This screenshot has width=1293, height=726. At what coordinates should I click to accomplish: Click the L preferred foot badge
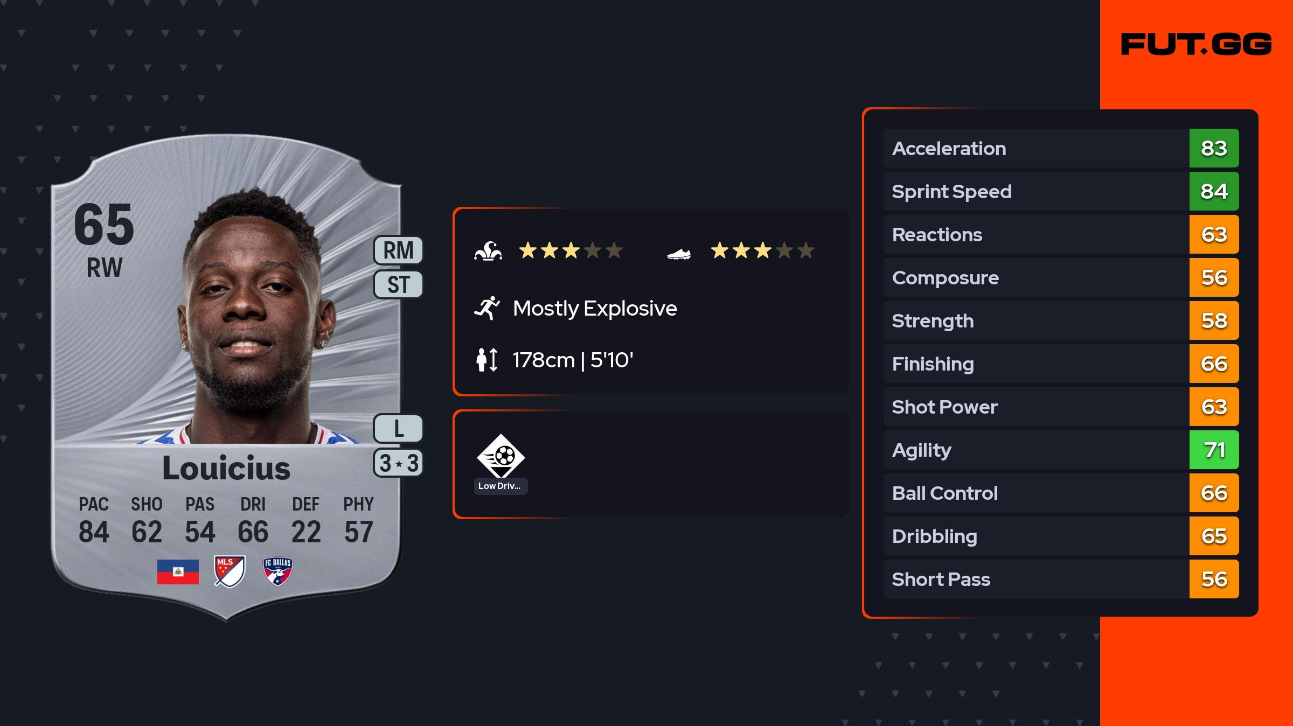point(398,429)
